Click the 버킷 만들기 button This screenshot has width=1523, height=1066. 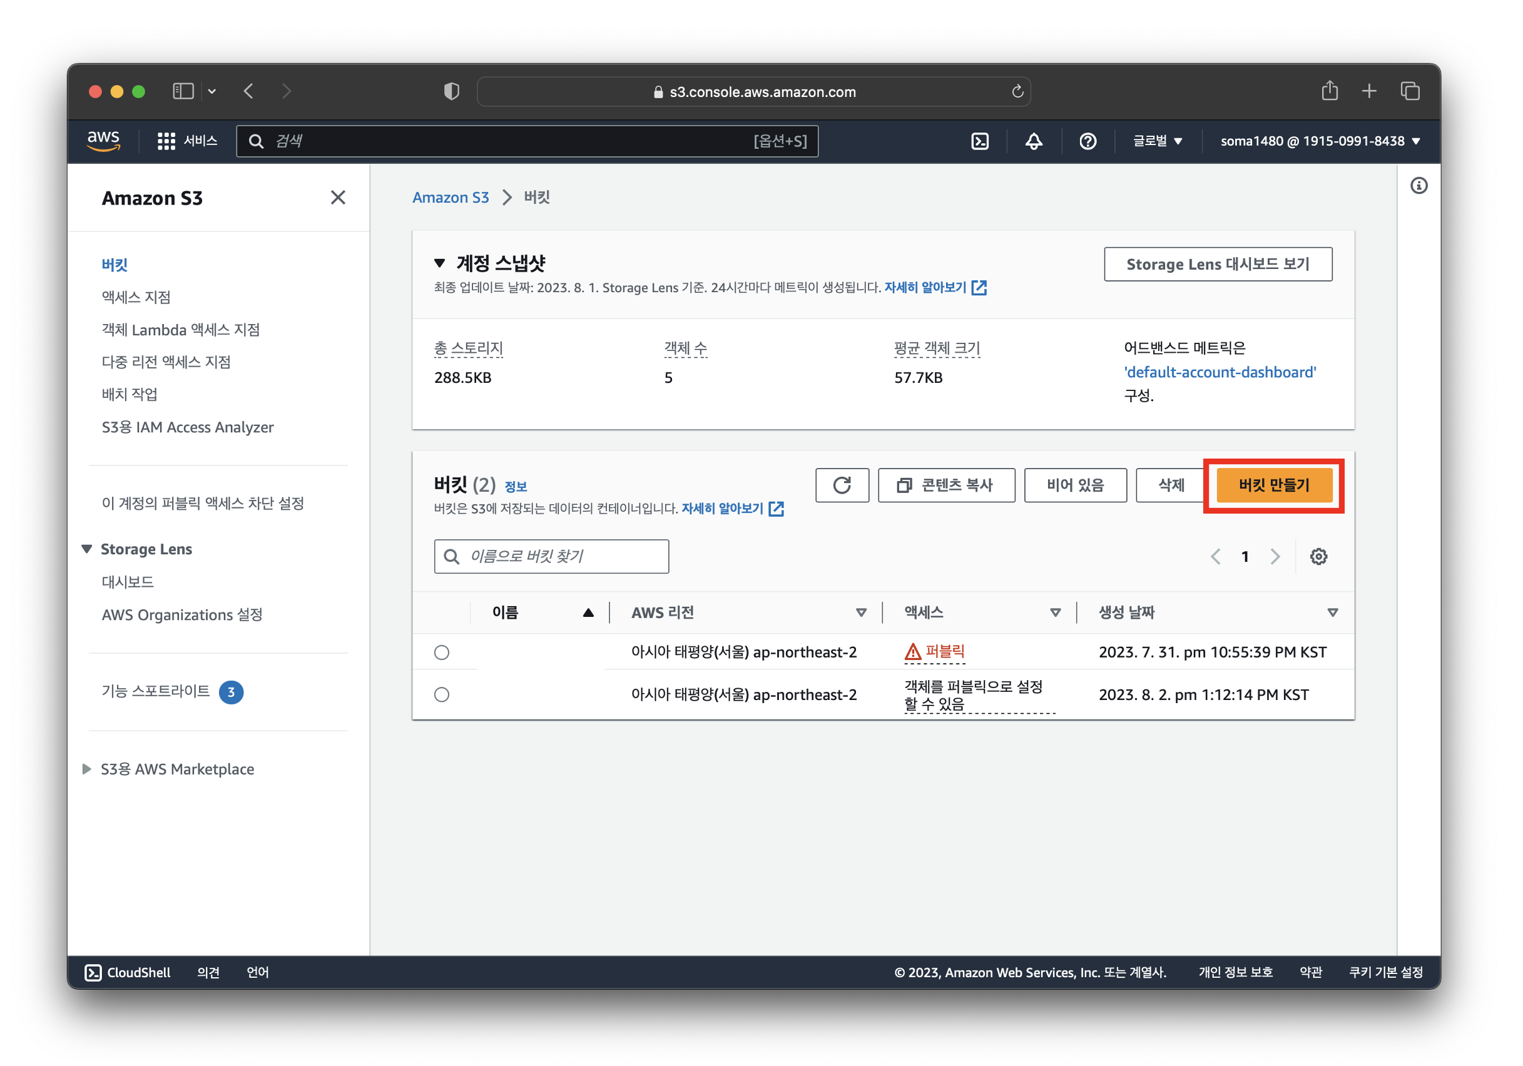click(1273, 485)
